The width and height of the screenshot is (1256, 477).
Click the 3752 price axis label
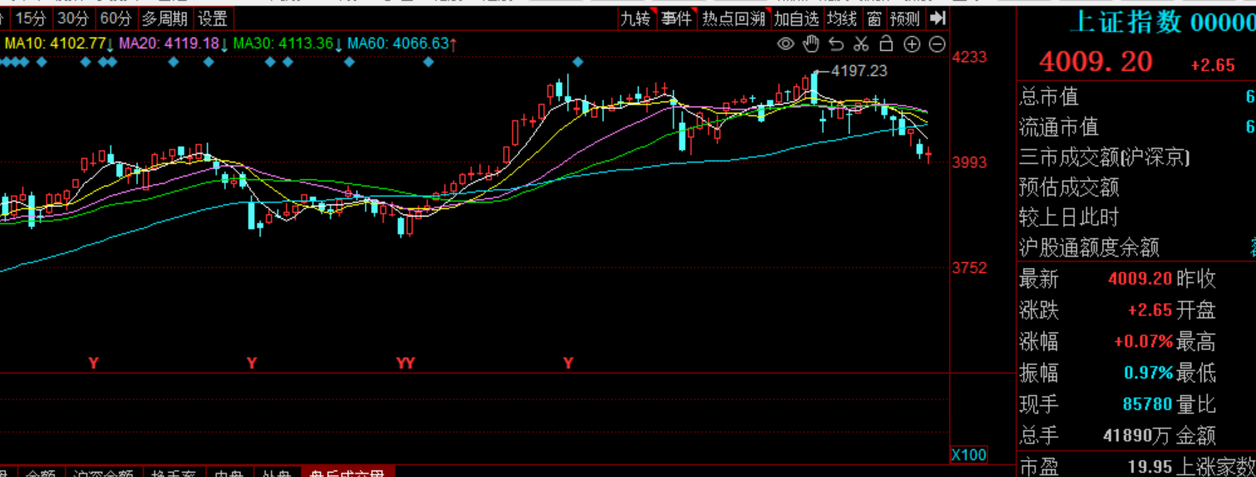(970, 268)
